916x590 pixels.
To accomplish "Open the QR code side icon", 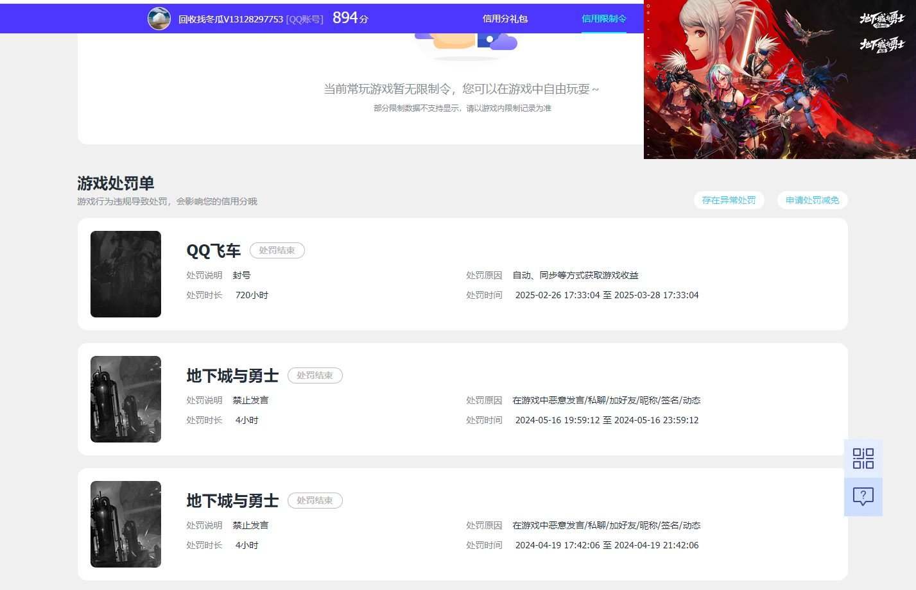I will click(x=863, y=459).
